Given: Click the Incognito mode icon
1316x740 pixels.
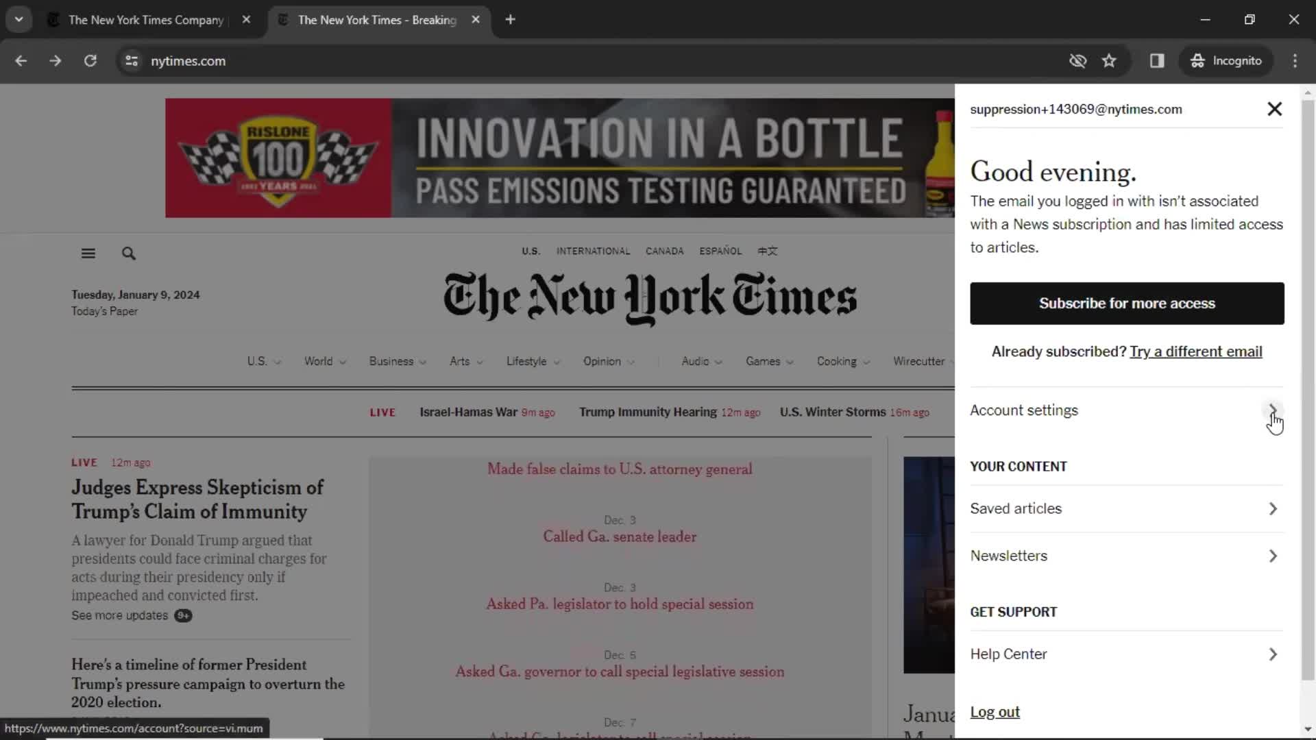Looking at the screenshot, I should [1199, 60].
